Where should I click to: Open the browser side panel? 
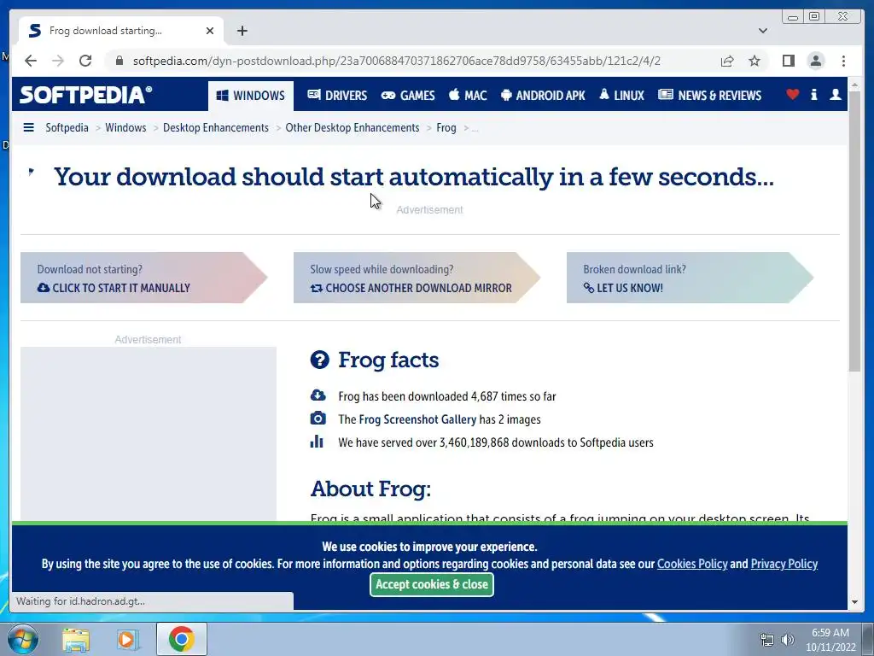tap(788, 61)
